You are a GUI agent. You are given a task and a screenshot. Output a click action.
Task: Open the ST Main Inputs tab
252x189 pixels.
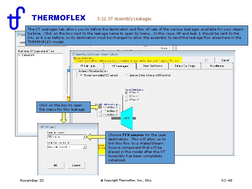tap(88, 66)
